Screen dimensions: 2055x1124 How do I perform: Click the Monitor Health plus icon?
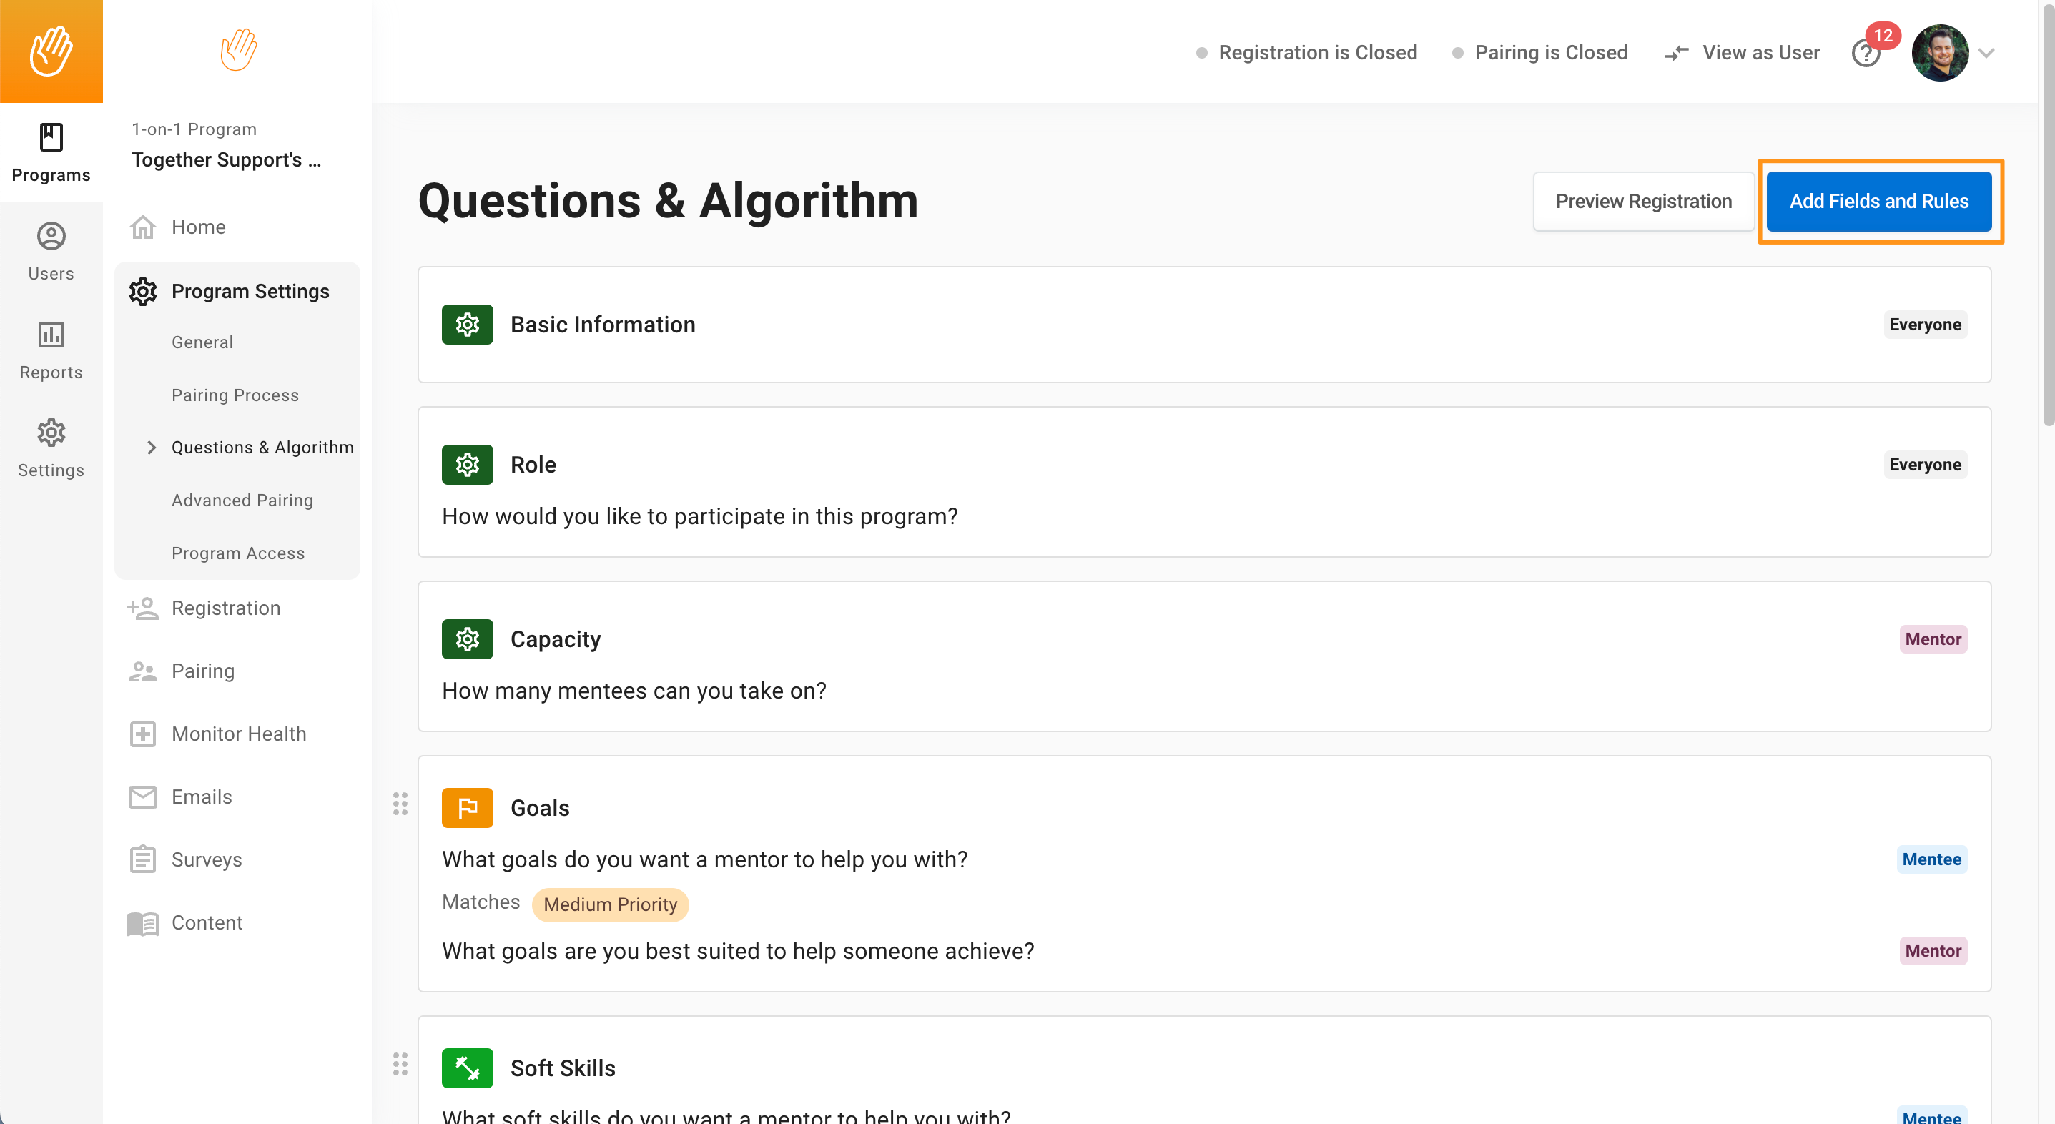[143, 734]
